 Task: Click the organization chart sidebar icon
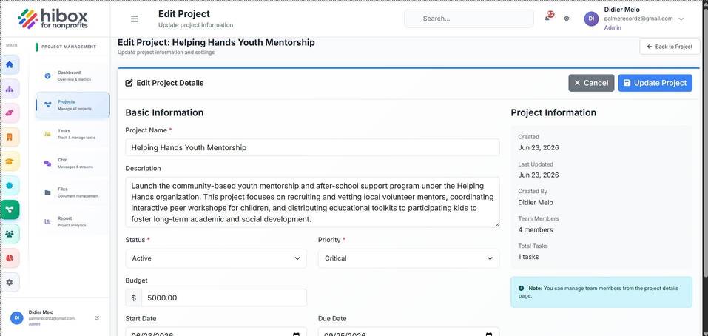[10, 89]
